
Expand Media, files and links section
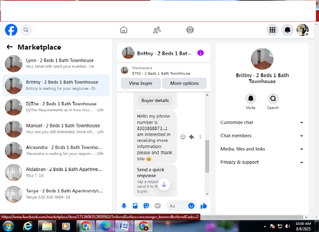262,149
